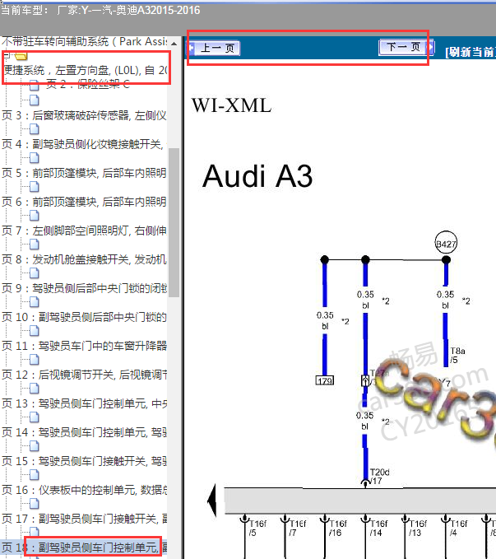The image size is (496, 559).
Task: Click T16f /13 connector pin label
Action: (418, 528)
